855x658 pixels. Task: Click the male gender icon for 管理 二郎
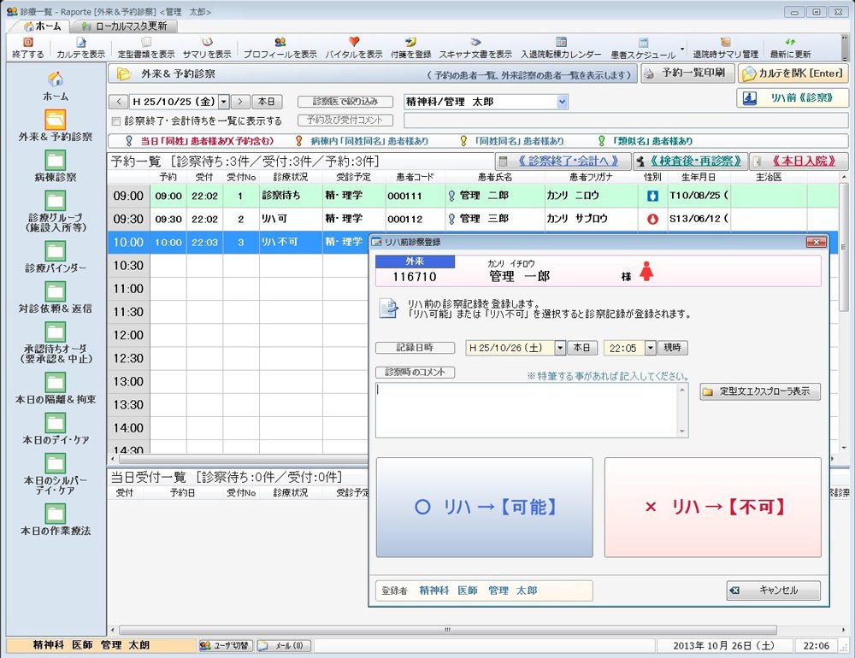(x=652, y=196)
